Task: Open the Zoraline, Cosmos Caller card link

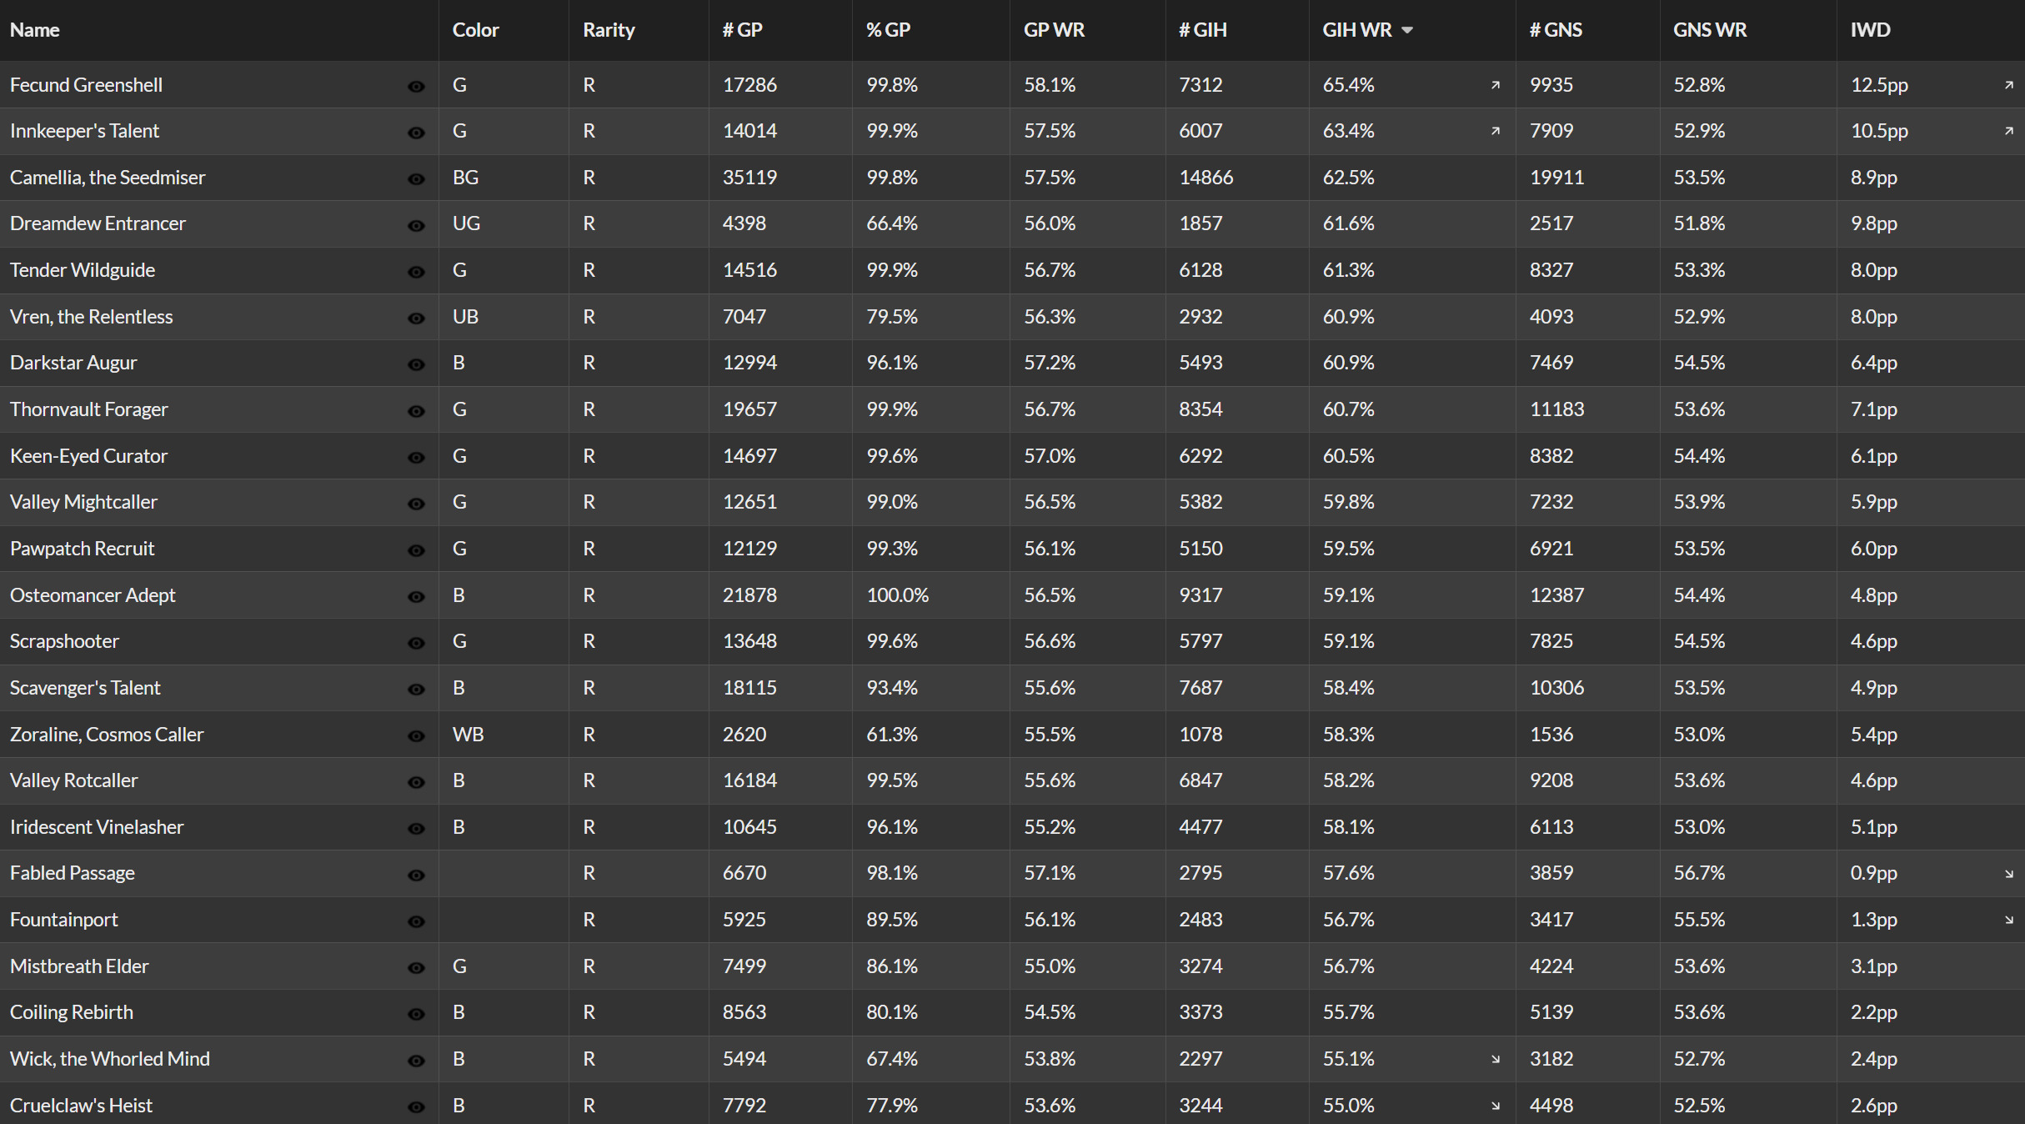Action: tap(107, 735)
